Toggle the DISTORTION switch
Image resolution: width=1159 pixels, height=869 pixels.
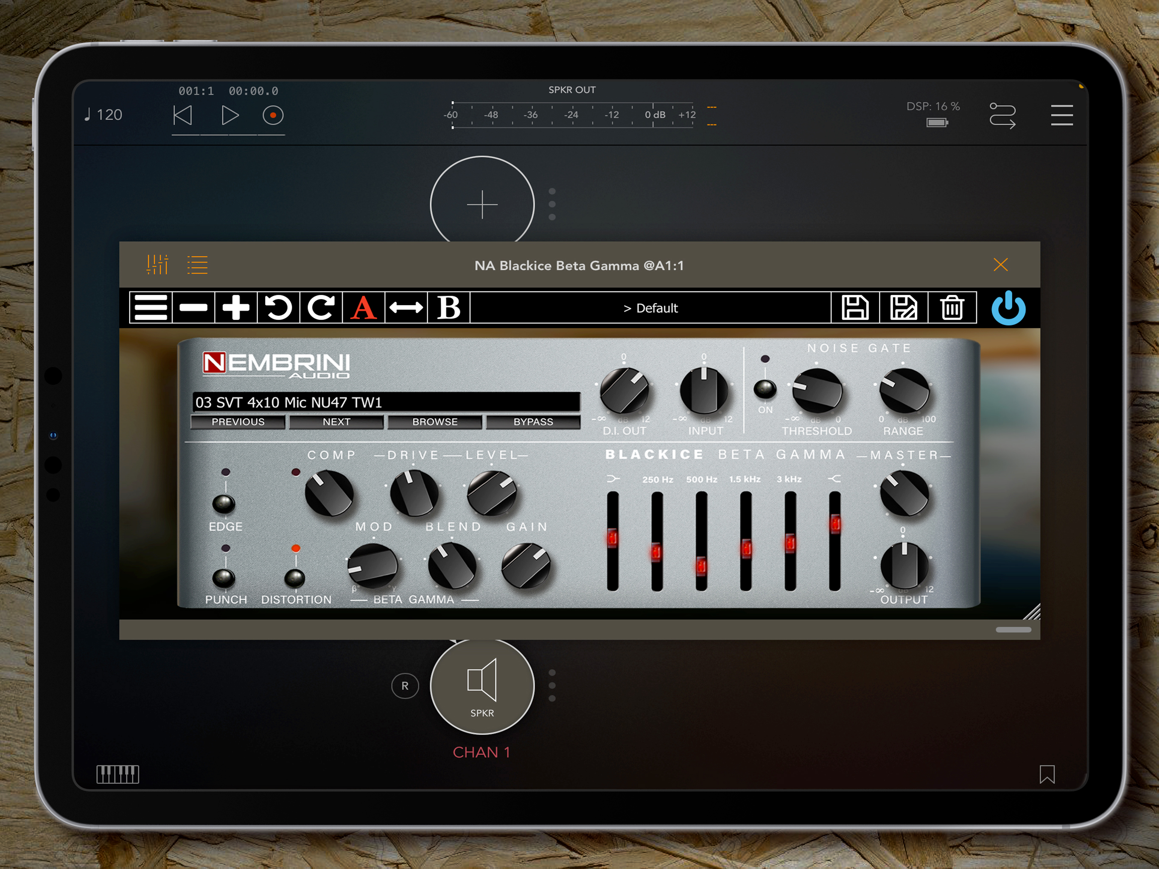point(294,578)
